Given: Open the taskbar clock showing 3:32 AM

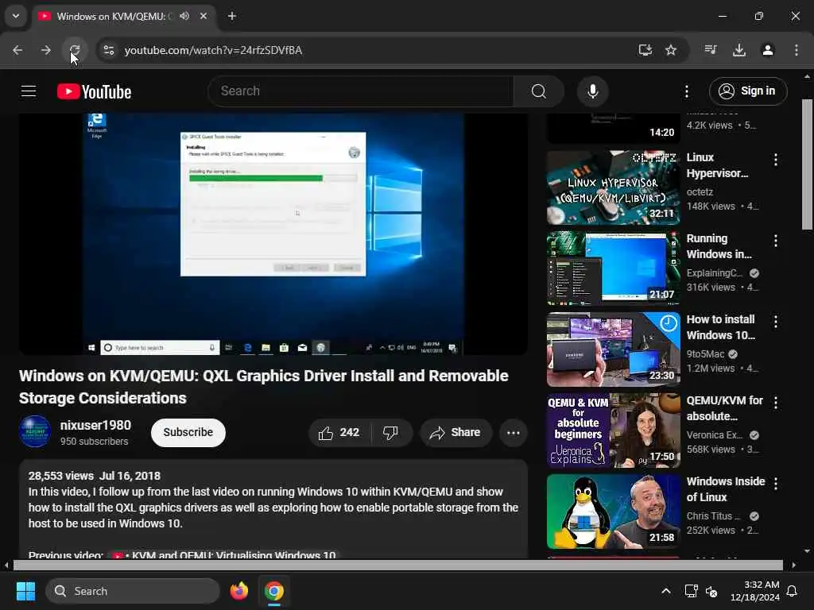Looking at the screenshot, I should (754, 591).
